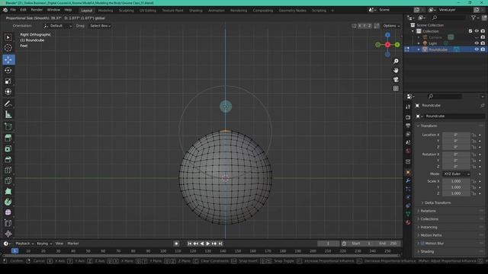Select the Shrink/Fatten tool
The width and height of the screenshot is (488, 274).
8,234
